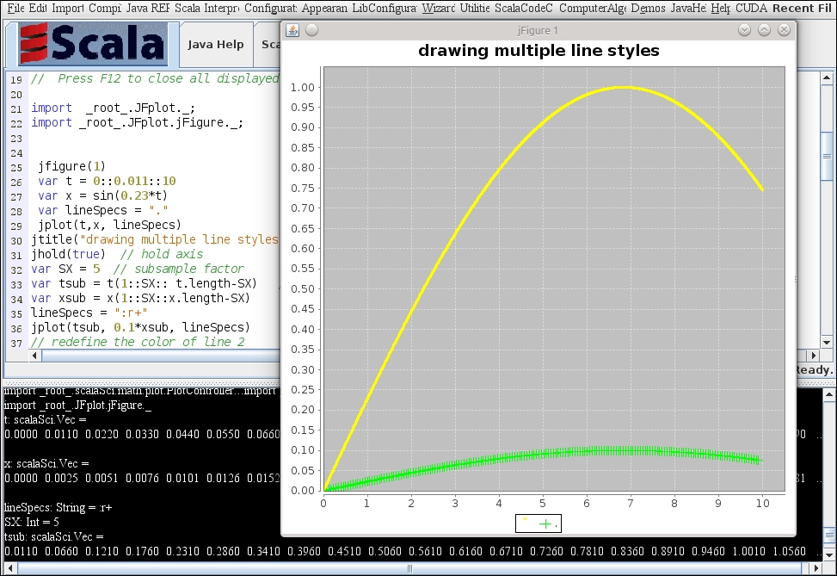Viewport: 837px width, 576px height.
Task: Click the Scala logo icon
Action: coord(91,44)
